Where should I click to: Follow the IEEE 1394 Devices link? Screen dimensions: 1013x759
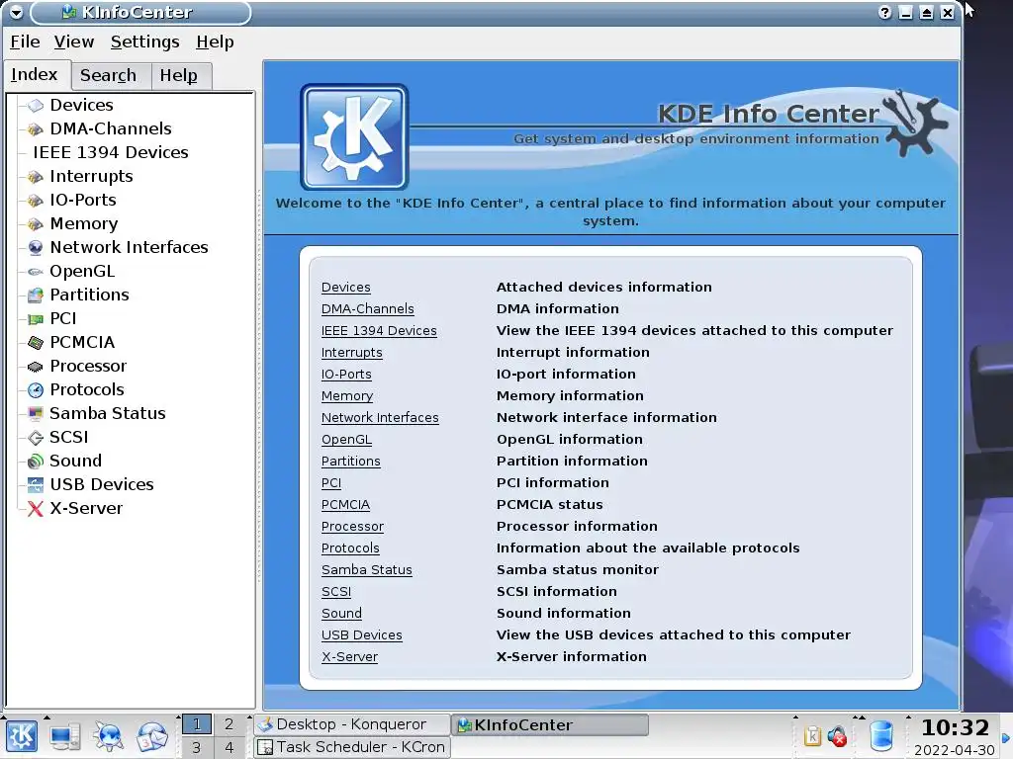379,331
